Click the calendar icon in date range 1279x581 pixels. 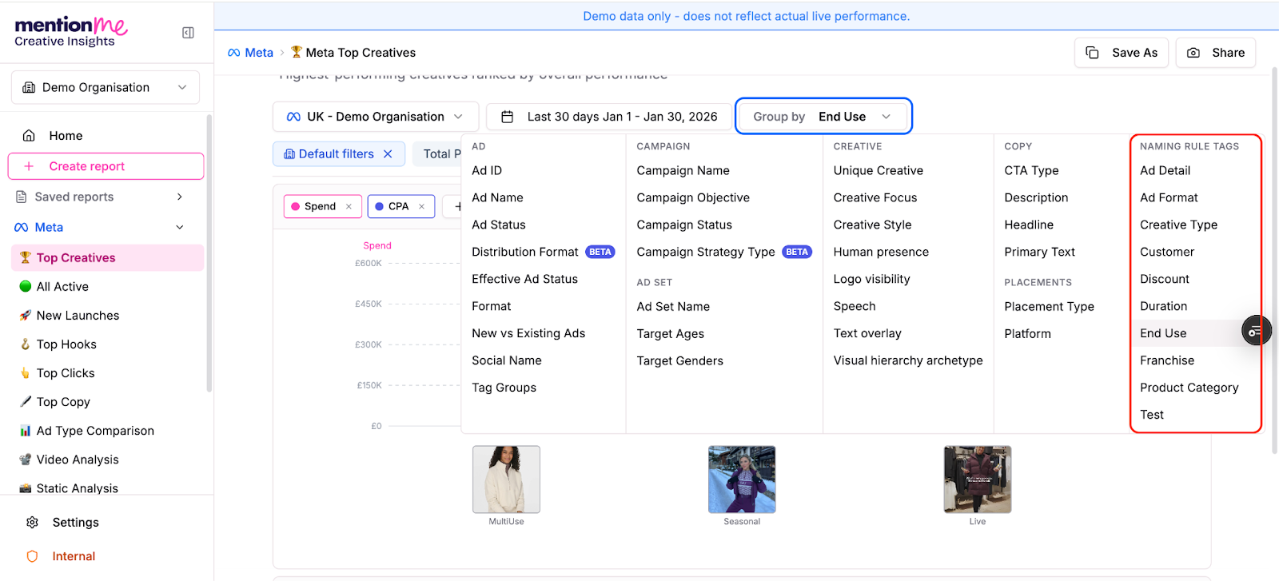[507, 117]
